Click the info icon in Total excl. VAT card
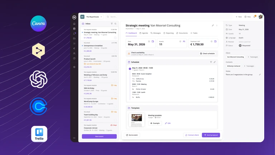Screen dimensions: 275x155 pos(212,42)
